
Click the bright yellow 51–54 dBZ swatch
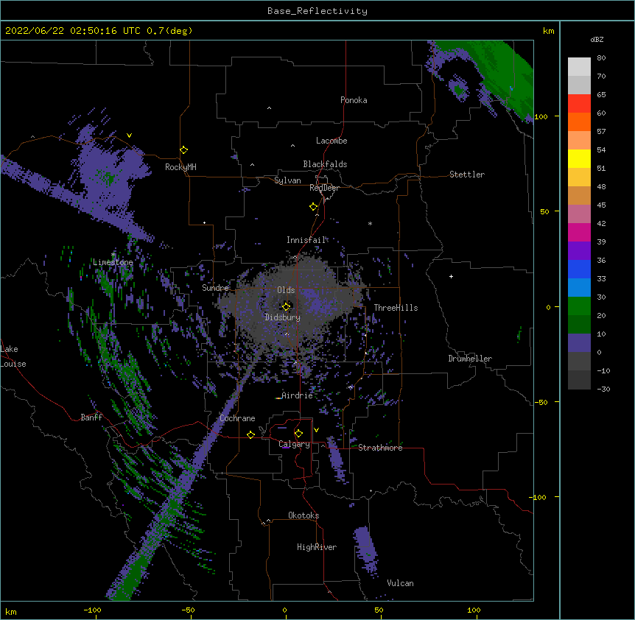579,158
